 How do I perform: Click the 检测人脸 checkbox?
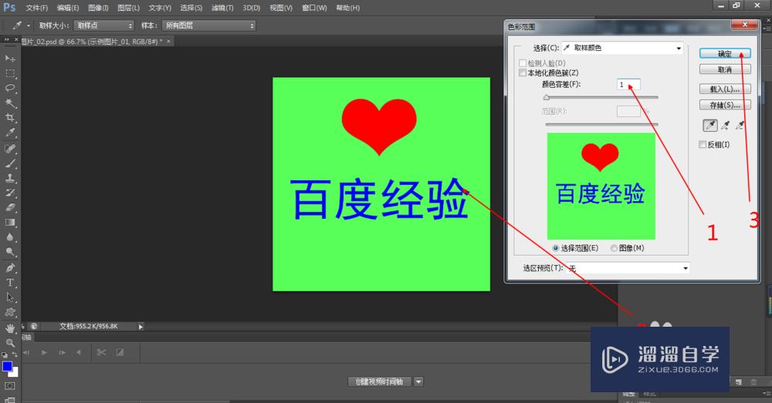tap(523, 63)
